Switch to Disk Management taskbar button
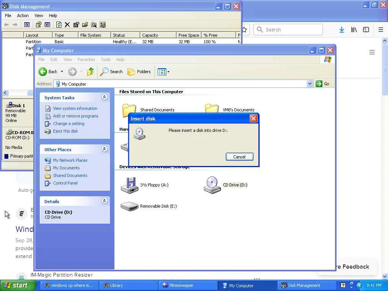 coord(306,285)
